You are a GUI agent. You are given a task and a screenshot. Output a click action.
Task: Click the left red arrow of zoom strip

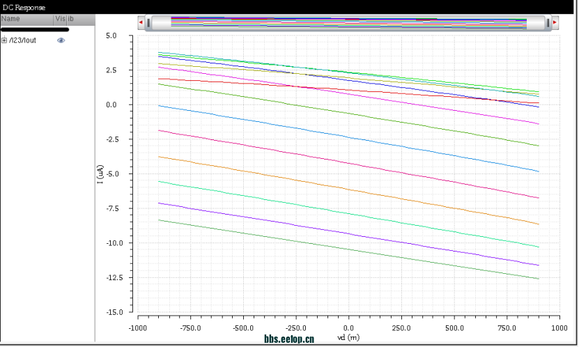click(141, 22)
